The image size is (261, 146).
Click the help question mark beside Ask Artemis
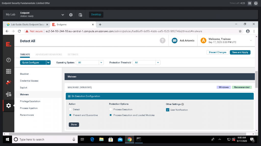click(x=162, y=41)
